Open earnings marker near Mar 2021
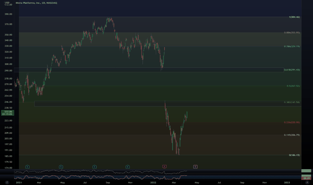Screen dimensions: 313x185 coord(28,166)
